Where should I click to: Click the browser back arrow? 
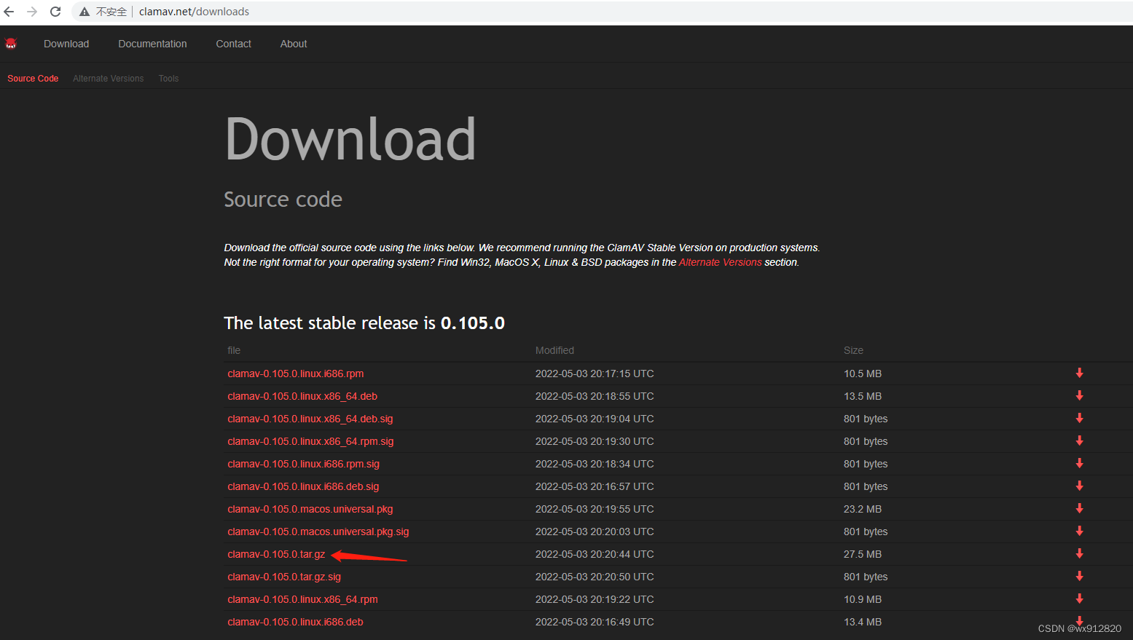click(x=9, y=12)
